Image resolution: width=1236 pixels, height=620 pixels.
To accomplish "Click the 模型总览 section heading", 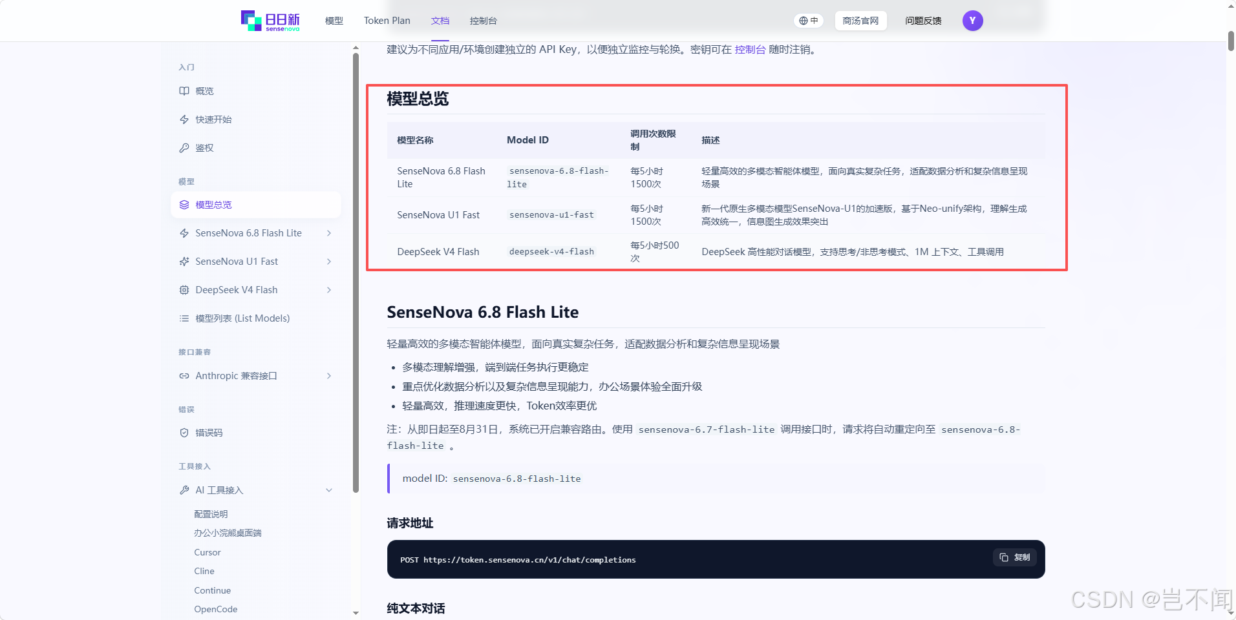I will point(418,99).
